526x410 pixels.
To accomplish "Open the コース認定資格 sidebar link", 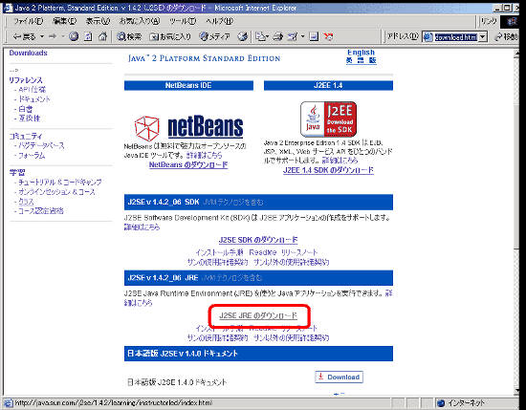I will (41, 210).
